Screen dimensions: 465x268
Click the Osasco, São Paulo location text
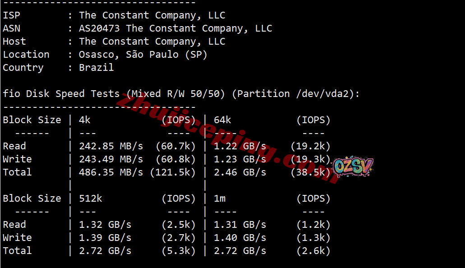[x=143, y=55]
